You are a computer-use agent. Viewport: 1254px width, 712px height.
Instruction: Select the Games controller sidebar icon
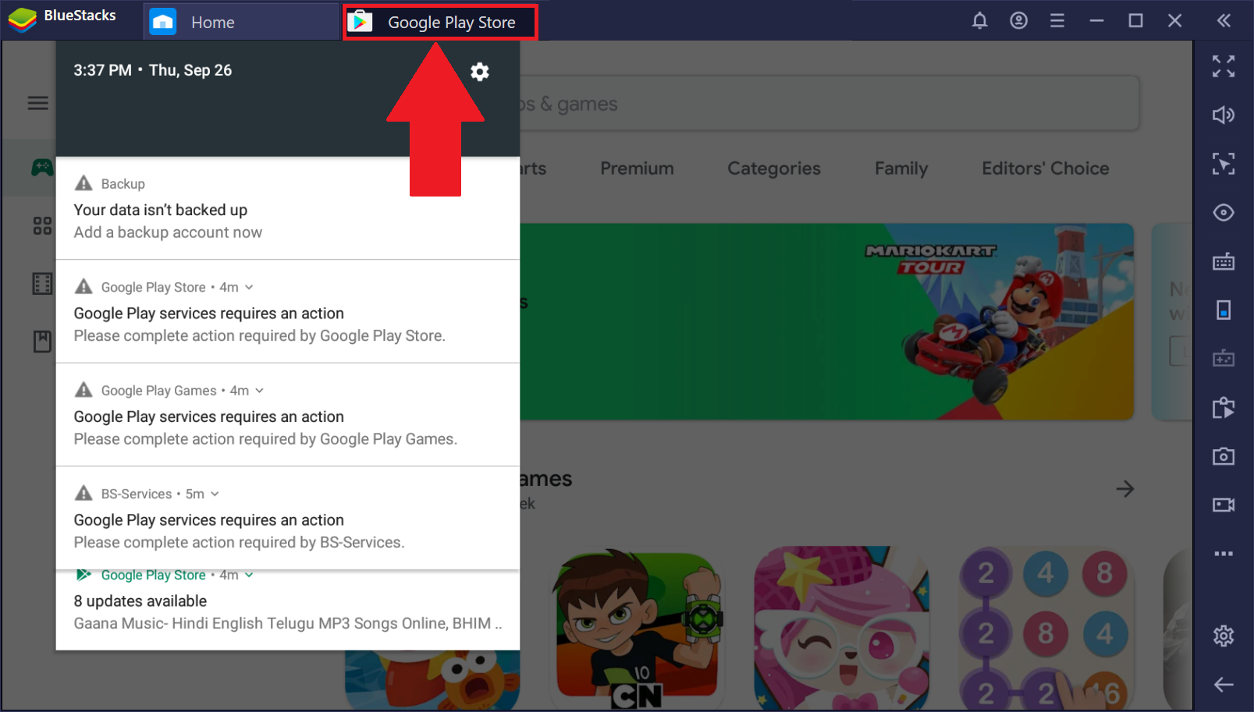point(42,167)
